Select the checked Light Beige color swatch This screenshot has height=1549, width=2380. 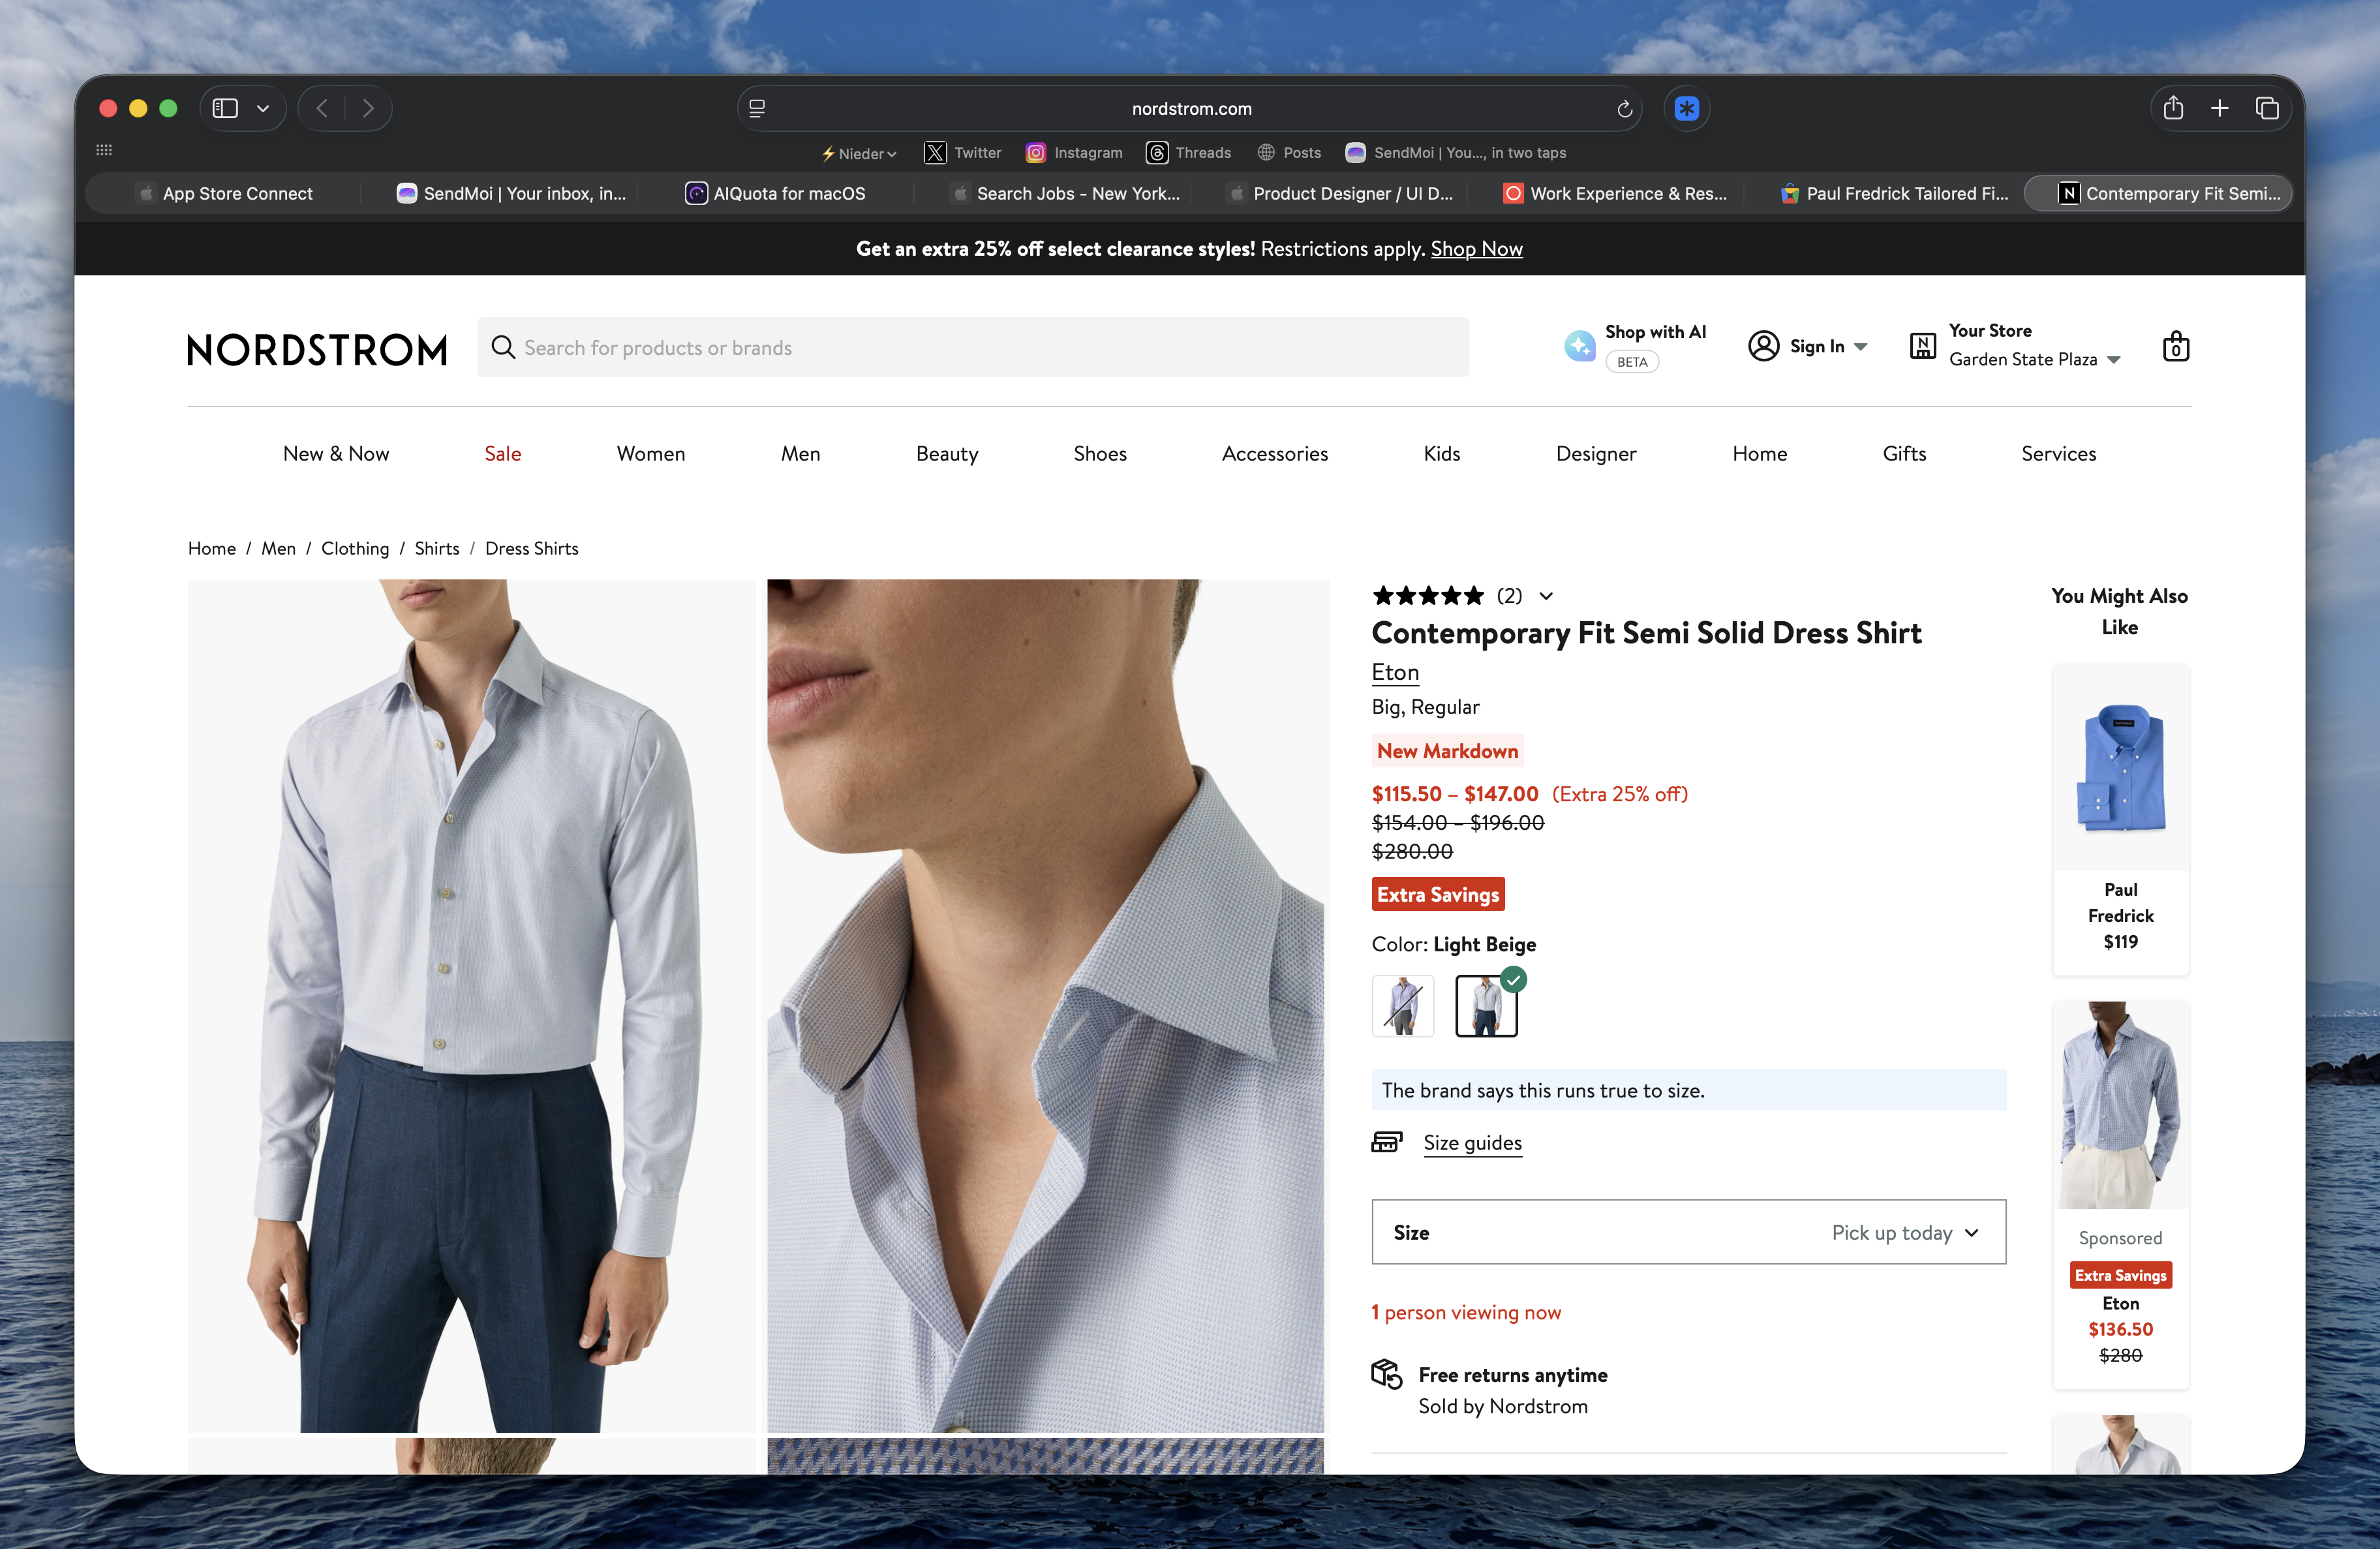click(1486, 1005)
